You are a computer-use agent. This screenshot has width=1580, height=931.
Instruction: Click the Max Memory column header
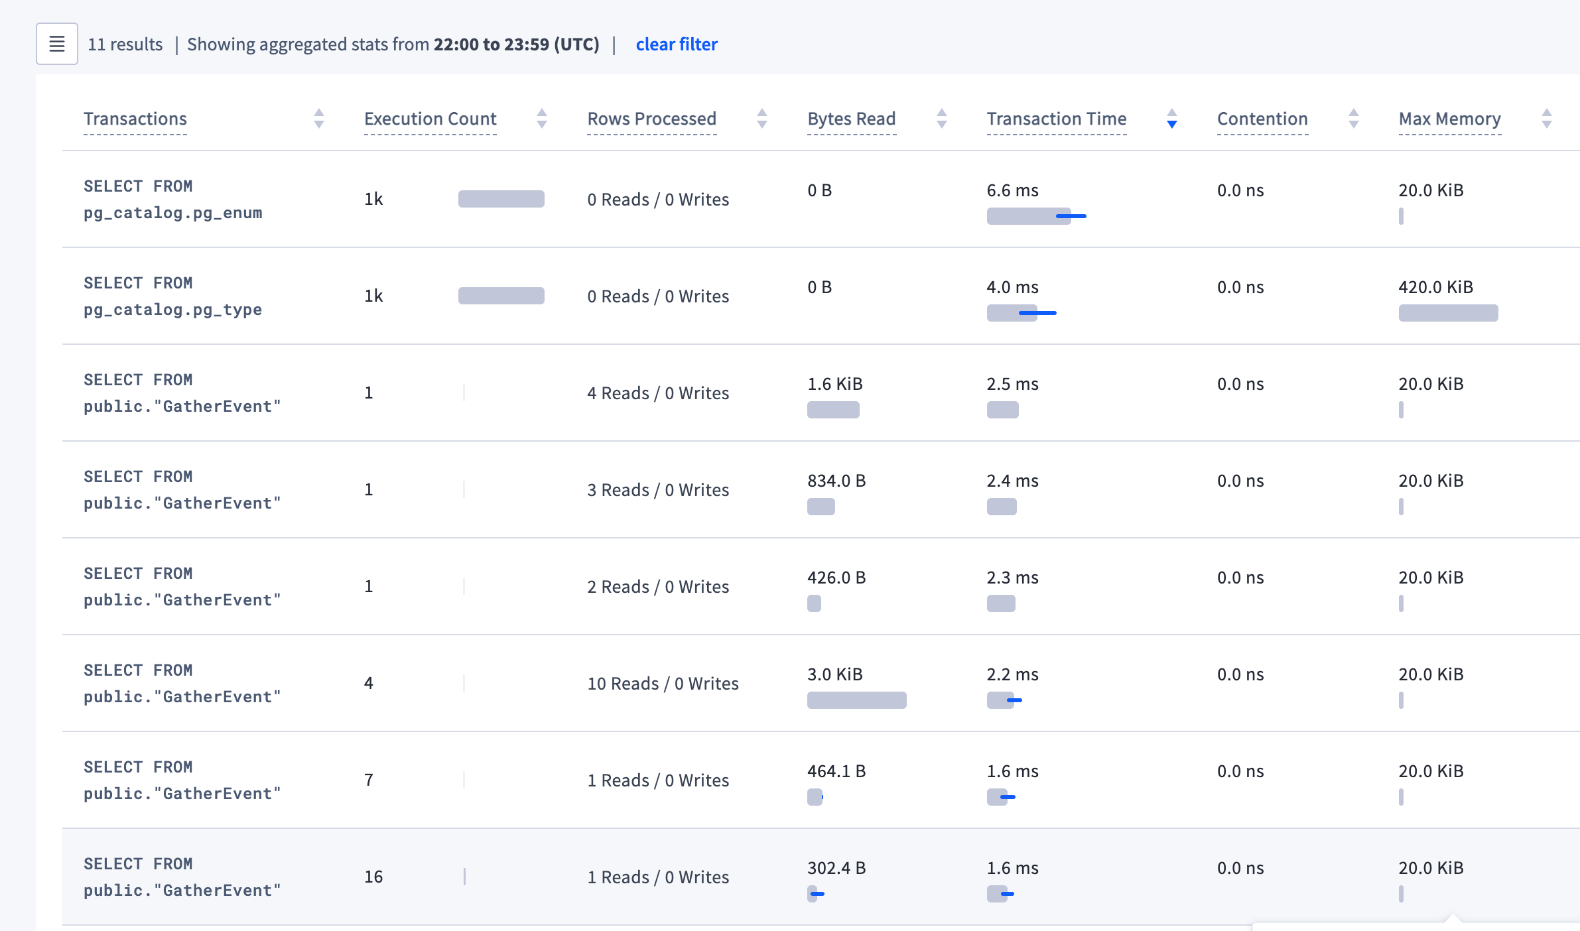[1449, 119]
